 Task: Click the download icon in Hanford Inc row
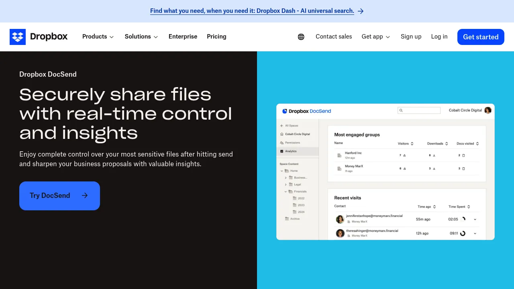(x=434, y=155)
